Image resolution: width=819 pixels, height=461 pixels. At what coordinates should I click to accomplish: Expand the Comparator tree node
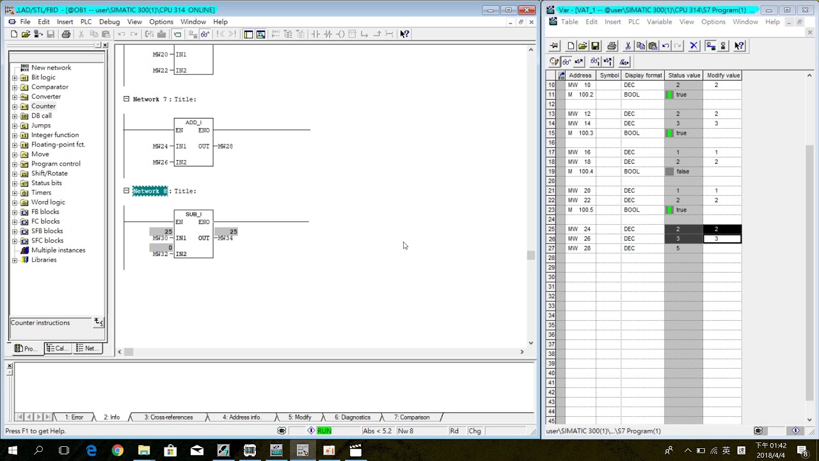[x=15, y=87]
